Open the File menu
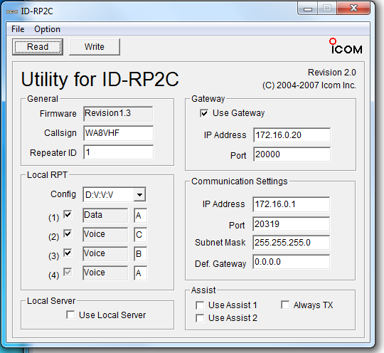Screen dimensions: 384x353 pos(18,29)
